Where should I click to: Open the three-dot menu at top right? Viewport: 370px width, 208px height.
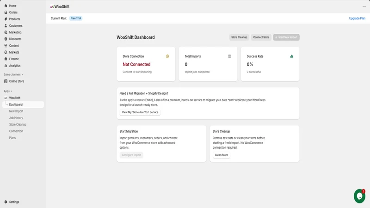click(364, 6)
